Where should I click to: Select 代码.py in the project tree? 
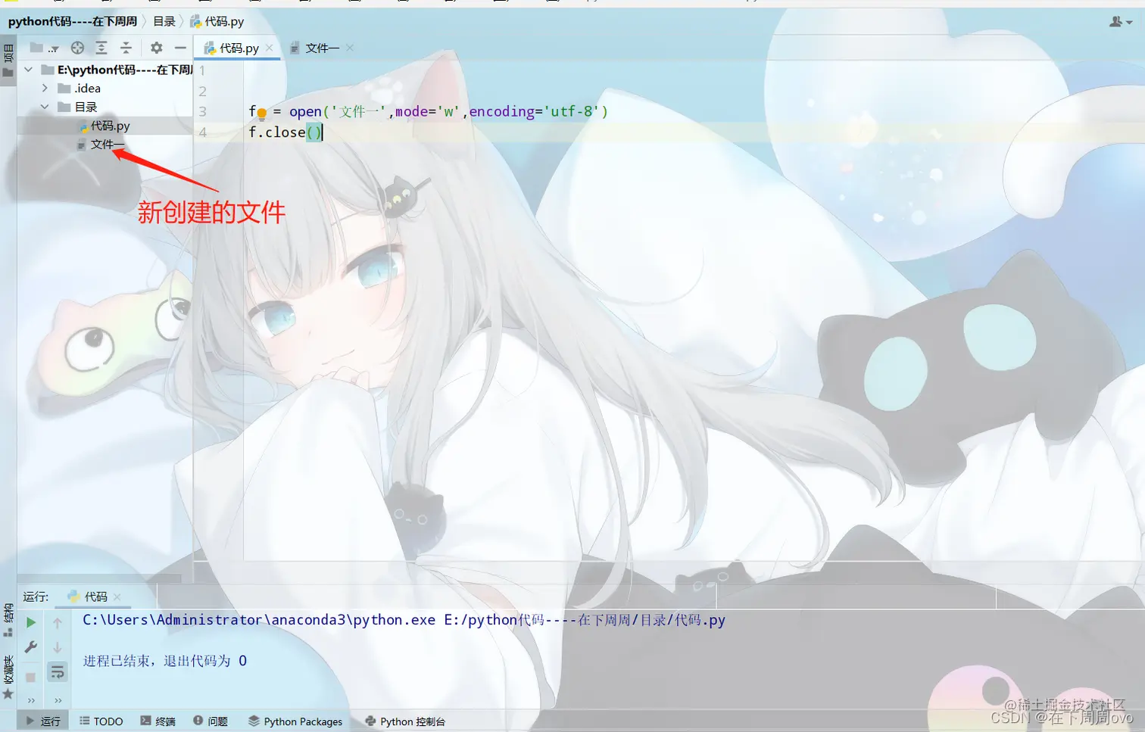(x=105, y=126)
